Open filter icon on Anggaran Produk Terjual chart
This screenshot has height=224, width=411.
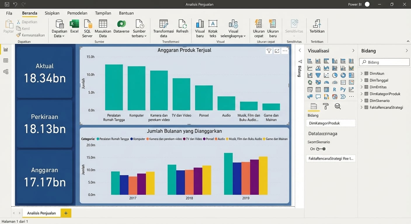click(269, 51)
